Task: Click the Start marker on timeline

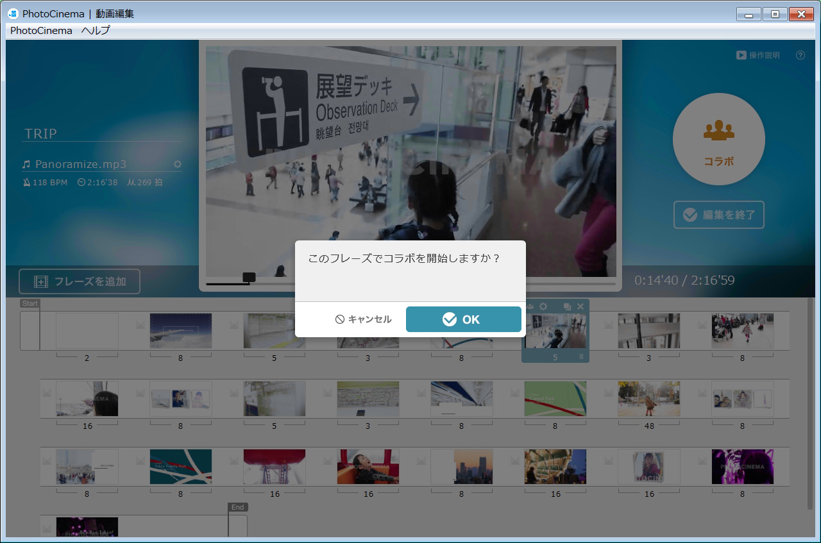Action: click(x=30, y=303)
